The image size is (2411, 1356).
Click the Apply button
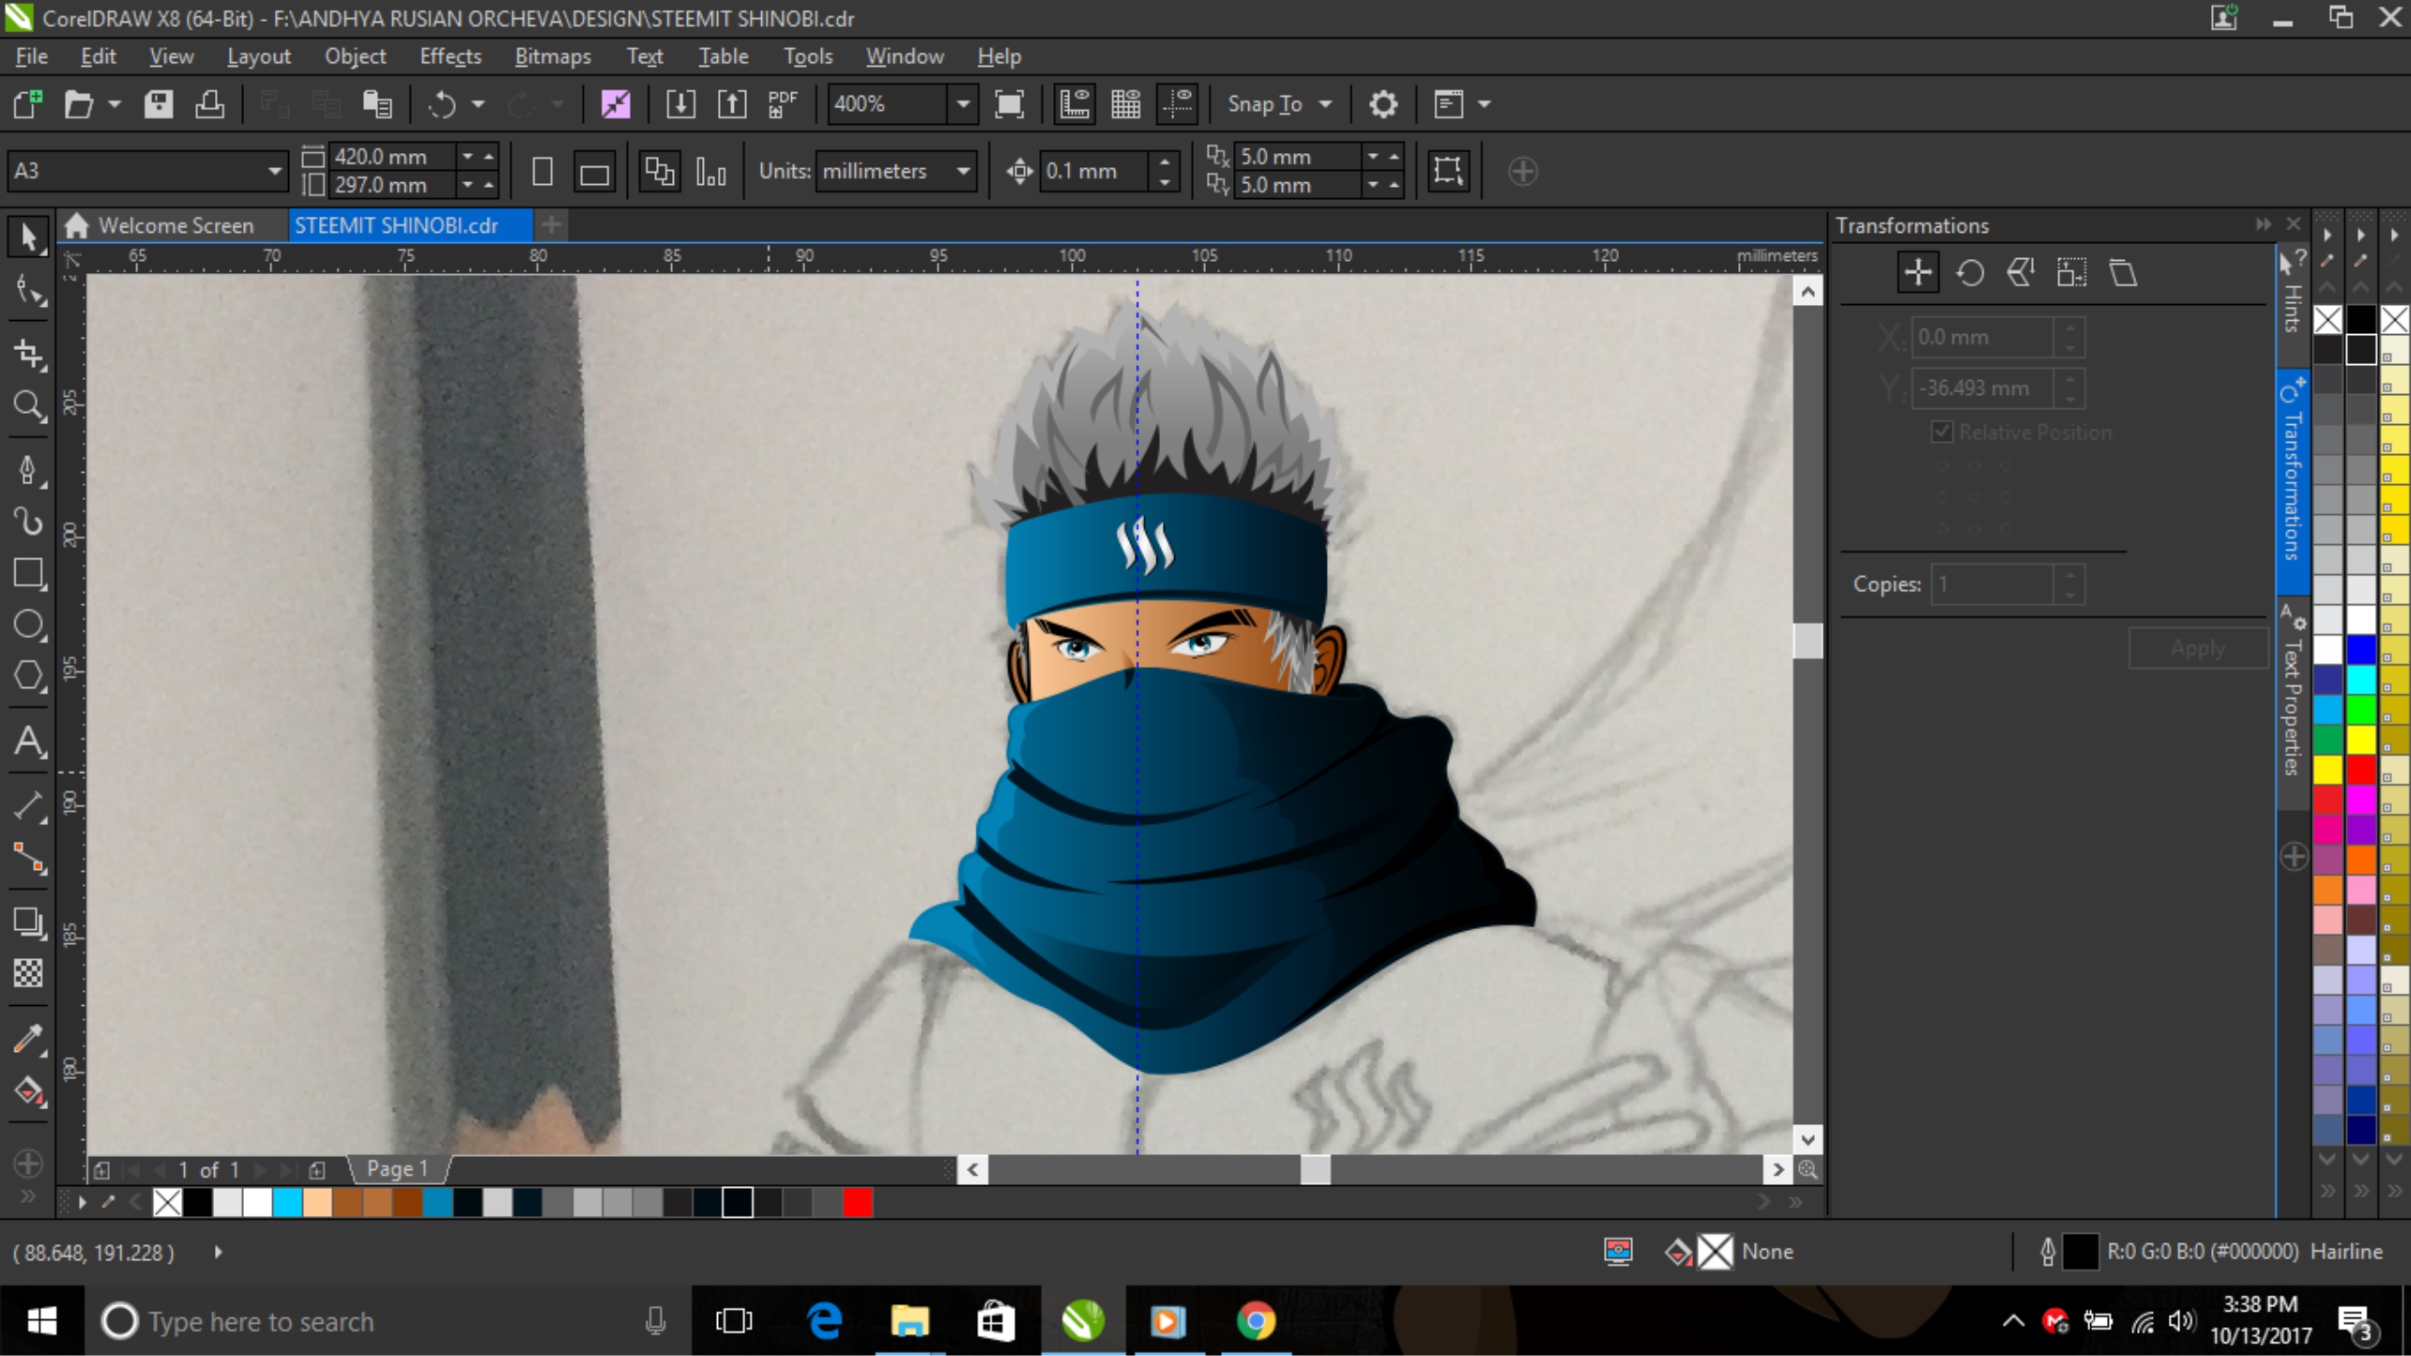point(2196,648)
